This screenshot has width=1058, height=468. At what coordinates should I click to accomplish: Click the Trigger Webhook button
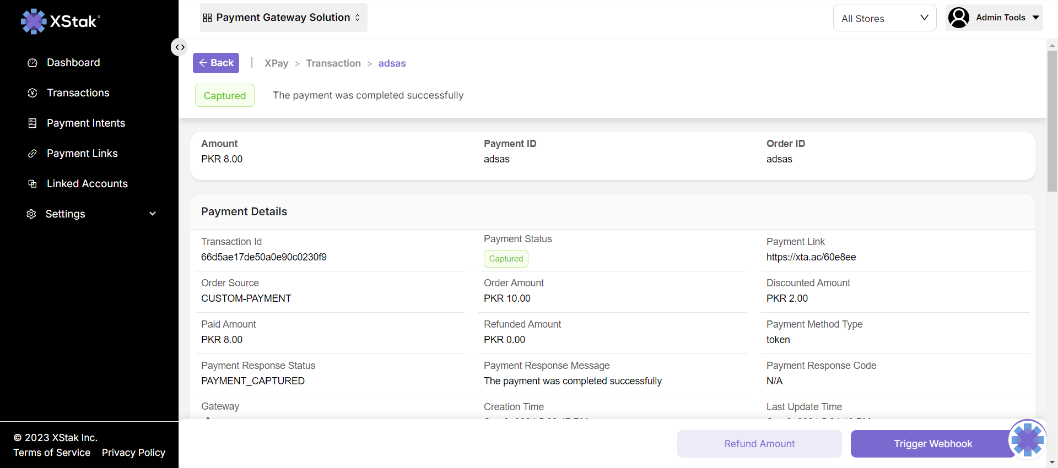(932, 444)
